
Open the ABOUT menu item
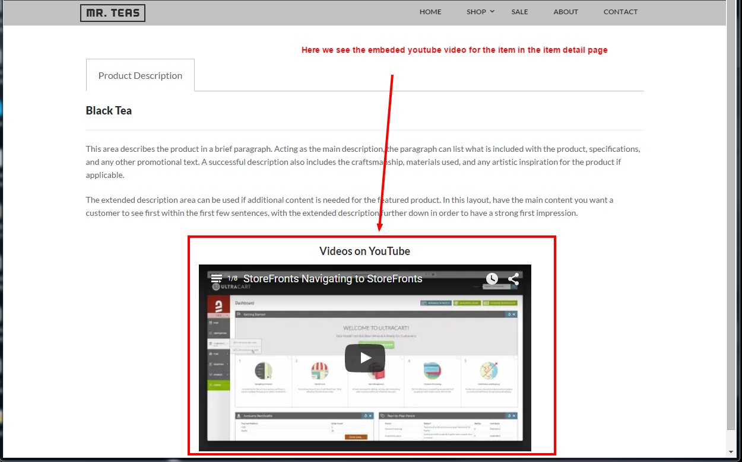(566, 12)
